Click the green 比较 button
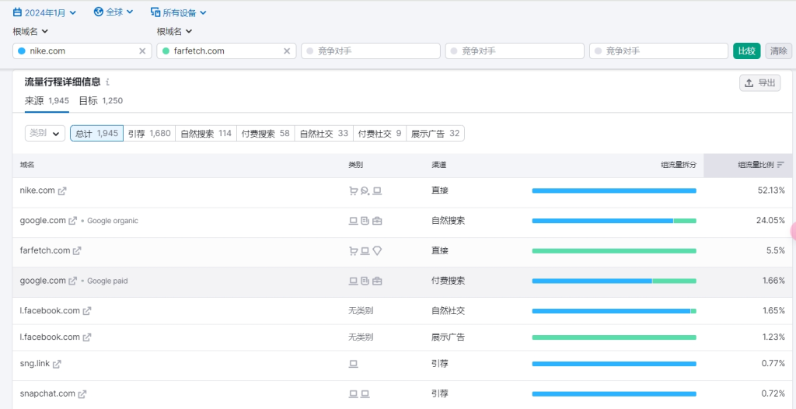 (x=747, y=51)
